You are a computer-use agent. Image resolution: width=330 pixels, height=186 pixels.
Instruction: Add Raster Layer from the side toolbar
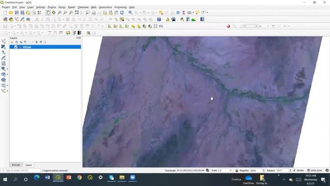(x=4, y=47)
